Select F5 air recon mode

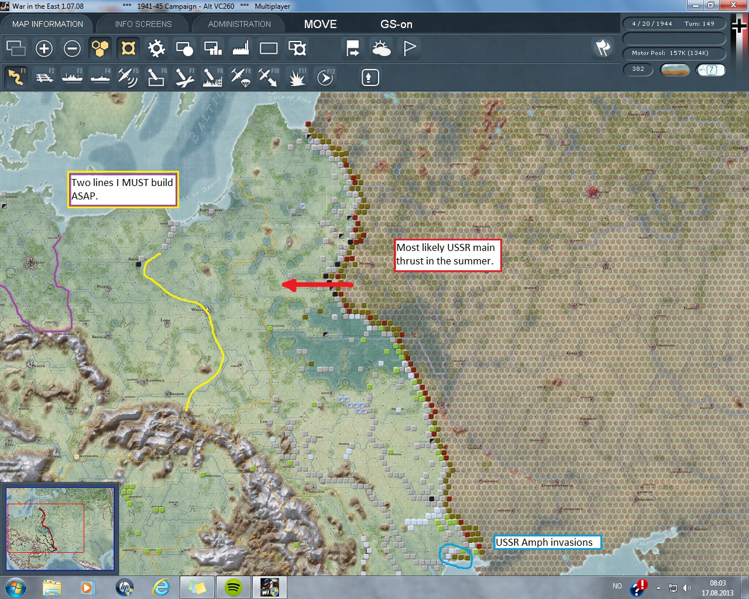click(128, 77)
